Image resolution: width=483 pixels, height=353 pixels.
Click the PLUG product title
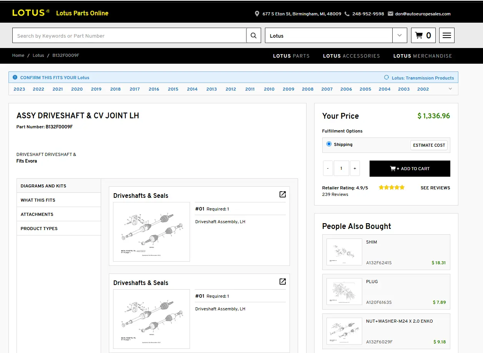[x=372, y=282]
